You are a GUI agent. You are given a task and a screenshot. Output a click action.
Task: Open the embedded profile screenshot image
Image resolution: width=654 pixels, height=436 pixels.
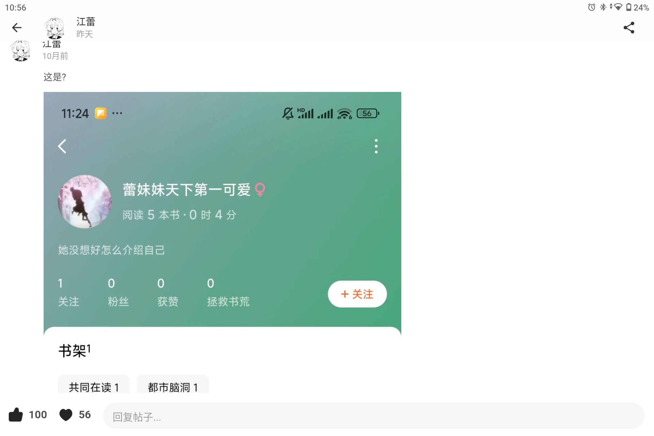[x=222, y=243]
